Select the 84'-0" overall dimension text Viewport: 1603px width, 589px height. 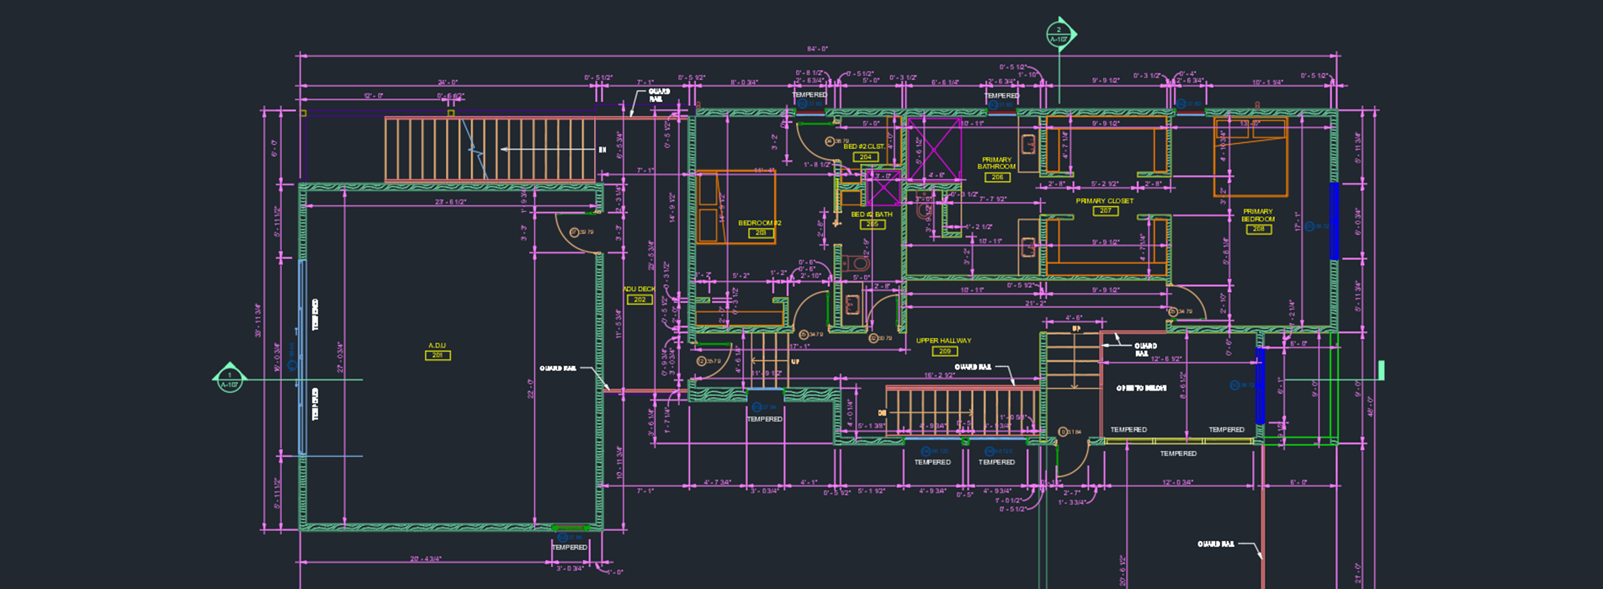pos(818,50)
